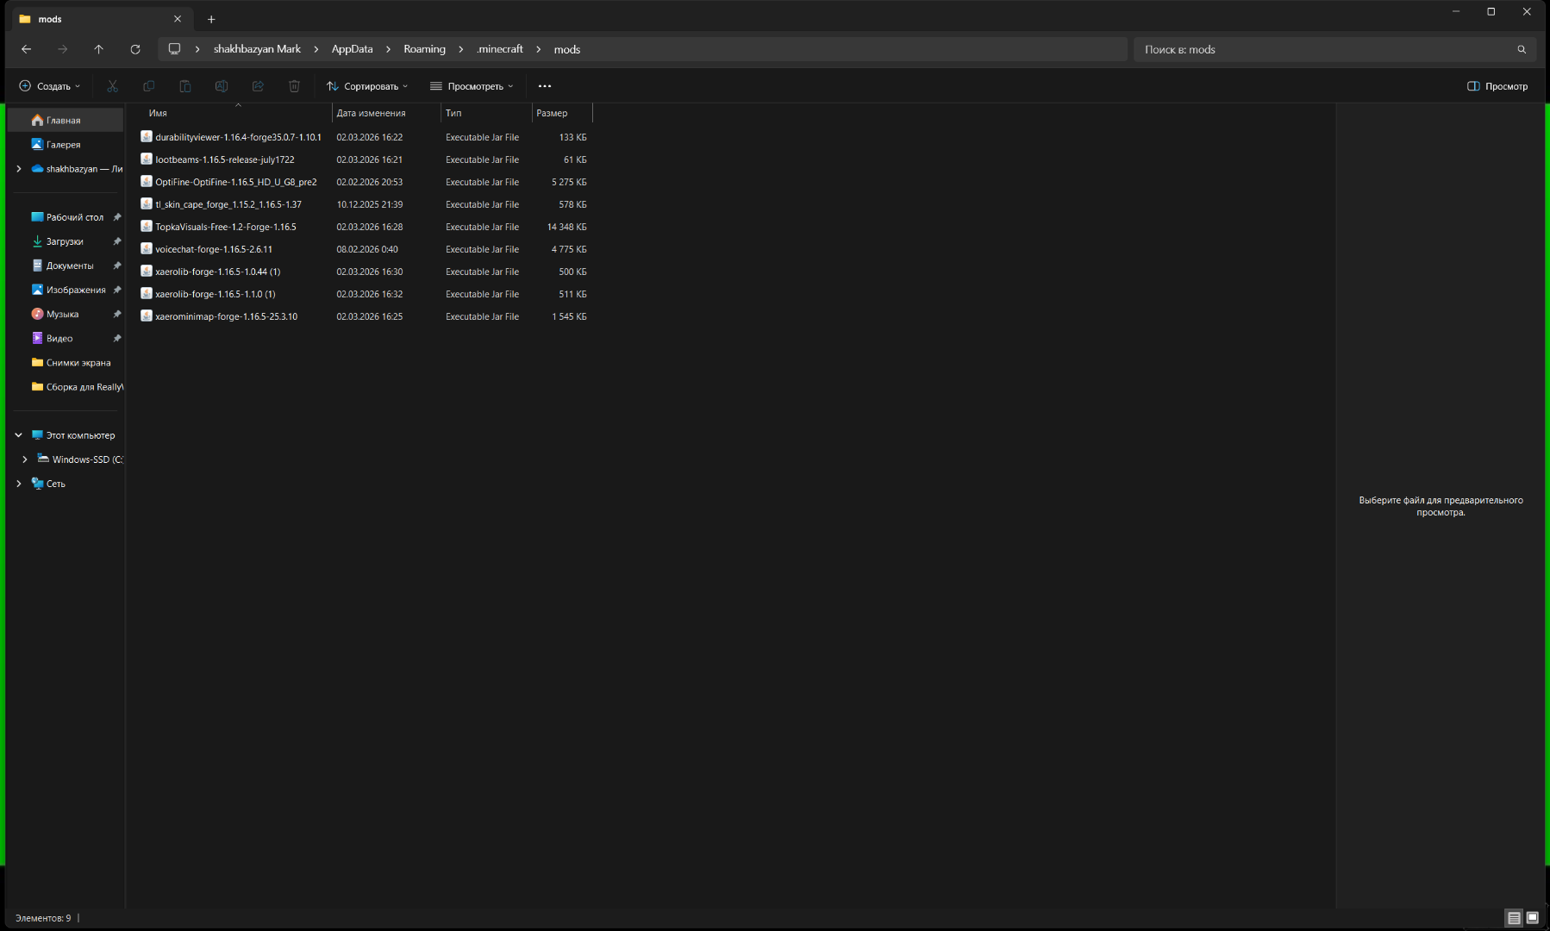The width and height of the screenshot is (1550, 931).
Task: Open a new tab with the plus button
Action: (211, 19)
